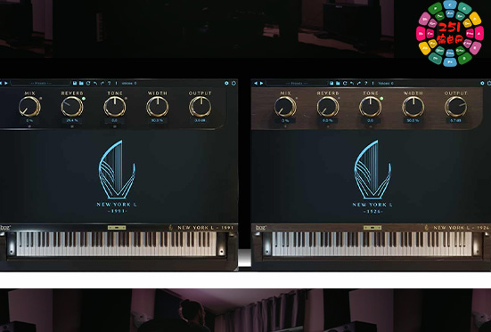Click Mix value 0 % in 1991 plugin
The image size is (491, 332).
[x=29, y=120]
